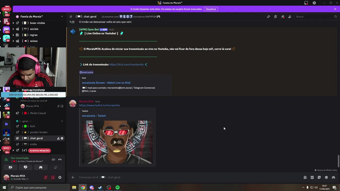Open the Discord inbox icon in title bar
The height and width of the screenshot is (191, 340).
point(306,3)
